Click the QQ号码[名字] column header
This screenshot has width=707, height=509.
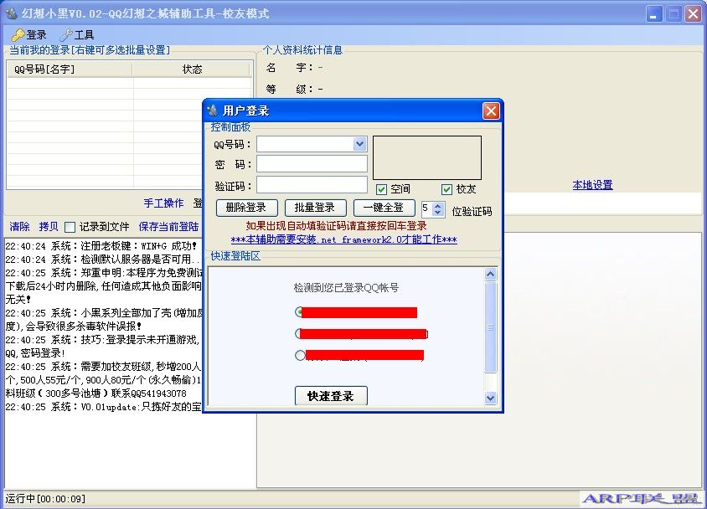coord(70,69)
